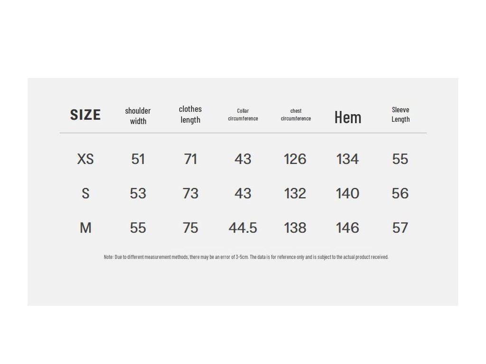The width and height of the screenshot is (486, 364).
Task: Select the Hem column header
Action: pyautogui.click(x=348, y=117)
